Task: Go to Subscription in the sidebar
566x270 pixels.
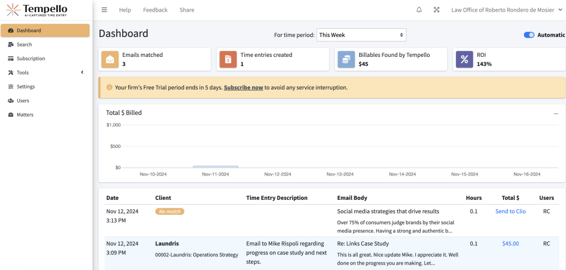Action: (30, 59)
